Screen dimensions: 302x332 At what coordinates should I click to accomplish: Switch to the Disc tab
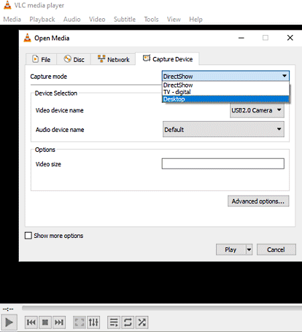point(74,59)
